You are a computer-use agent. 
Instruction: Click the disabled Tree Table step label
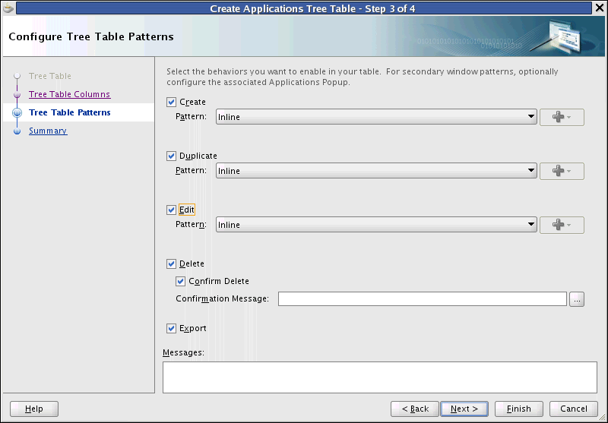tap(50, 76)
